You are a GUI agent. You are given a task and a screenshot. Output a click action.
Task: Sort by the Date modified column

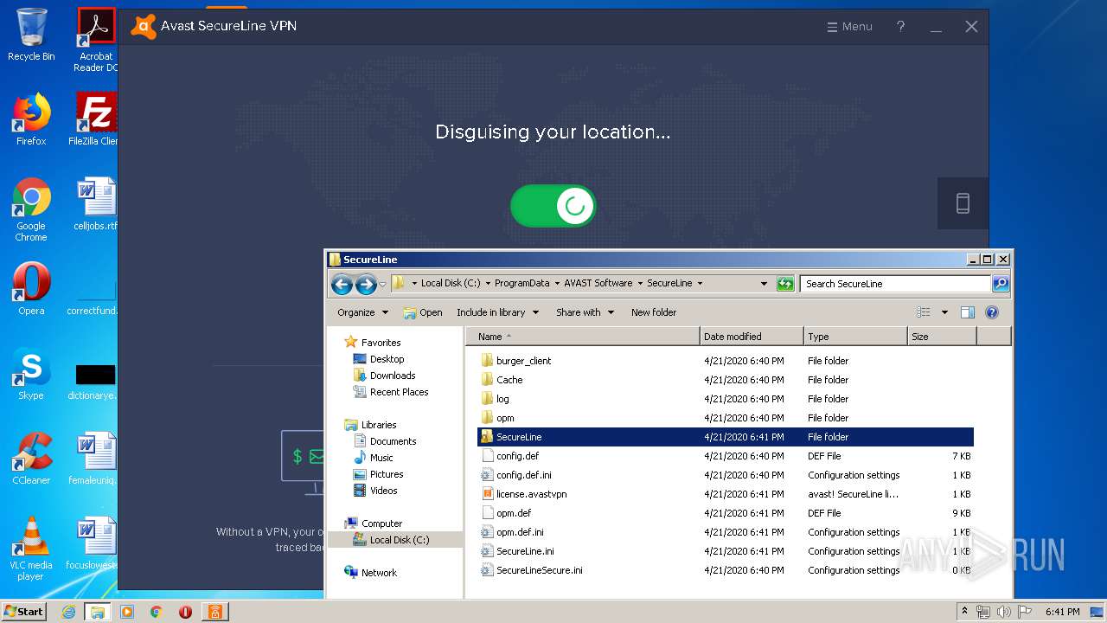752,337
